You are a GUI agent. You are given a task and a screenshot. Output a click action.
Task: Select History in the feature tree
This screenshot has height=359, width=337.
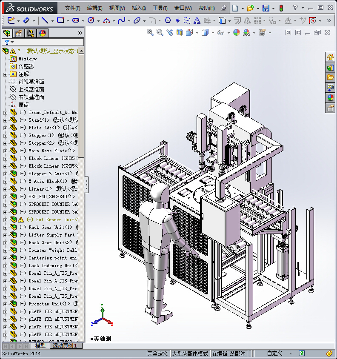(28, 59)
